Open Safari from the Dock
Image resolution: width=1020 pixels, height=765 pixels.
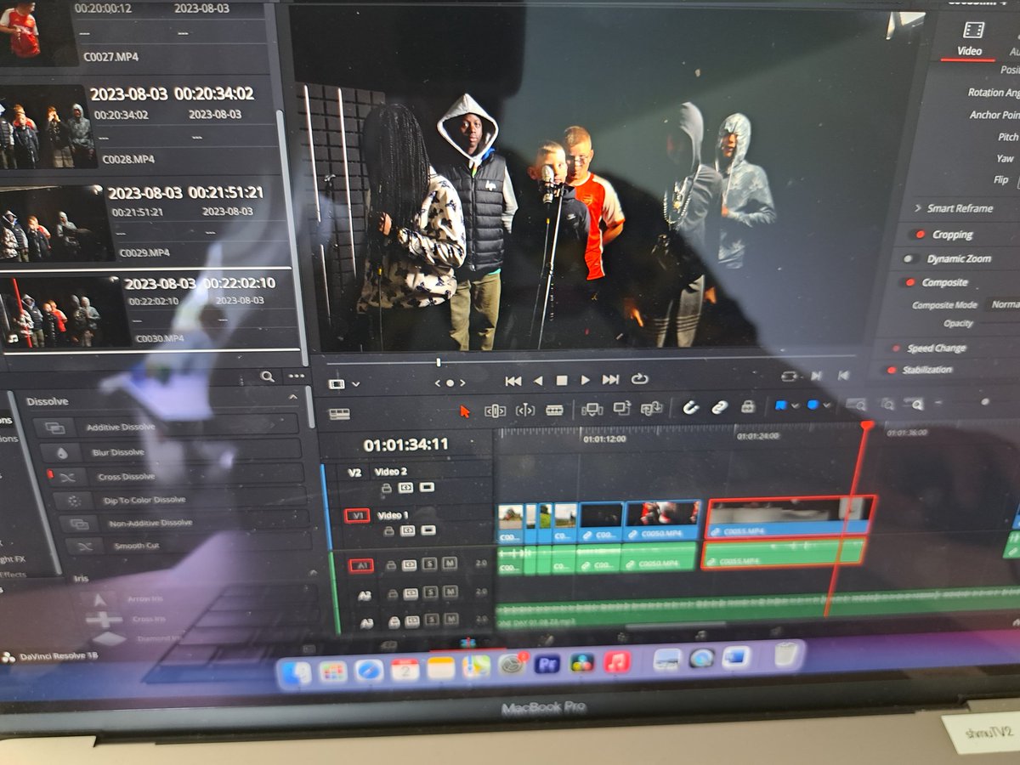coord(369,671)
